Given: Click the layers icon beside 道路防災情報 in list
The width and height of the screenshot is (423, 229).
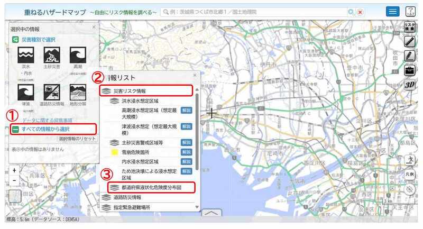Looking at the screenshot, I should pos(106,197).
